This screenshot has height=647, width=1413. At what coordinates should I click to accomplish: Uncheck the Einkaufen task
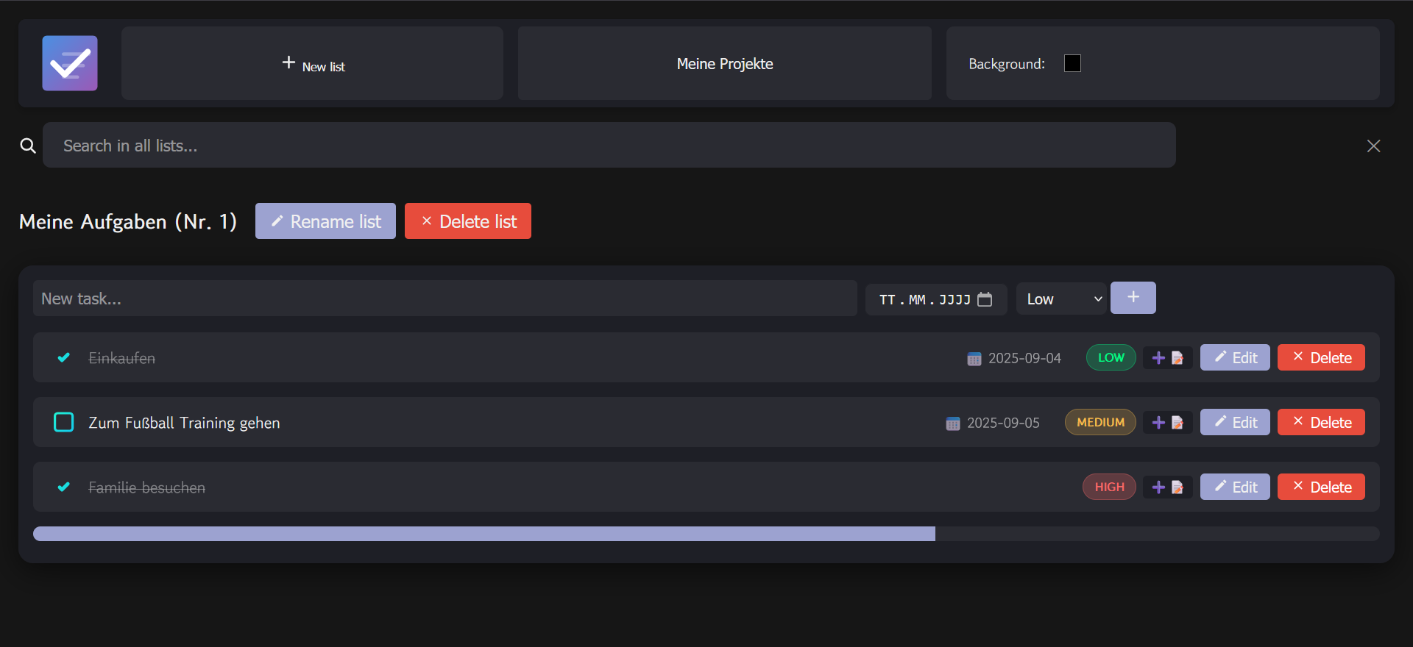tap(64, 357)
